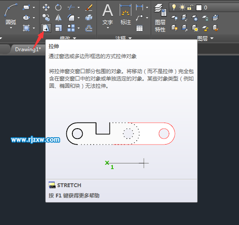This screenshot has width=239, height=225.
Task: Open the Array tool dropdown arrow
Action: point(78,28)
